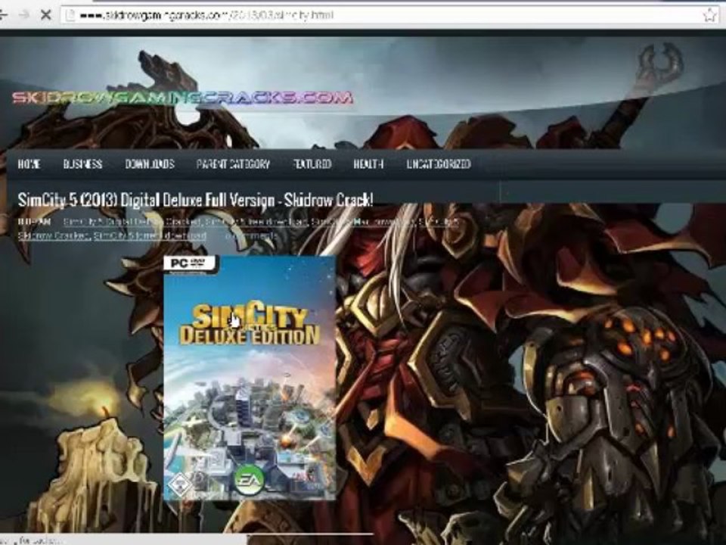Click the page icon in the address bar

point(70,15)
